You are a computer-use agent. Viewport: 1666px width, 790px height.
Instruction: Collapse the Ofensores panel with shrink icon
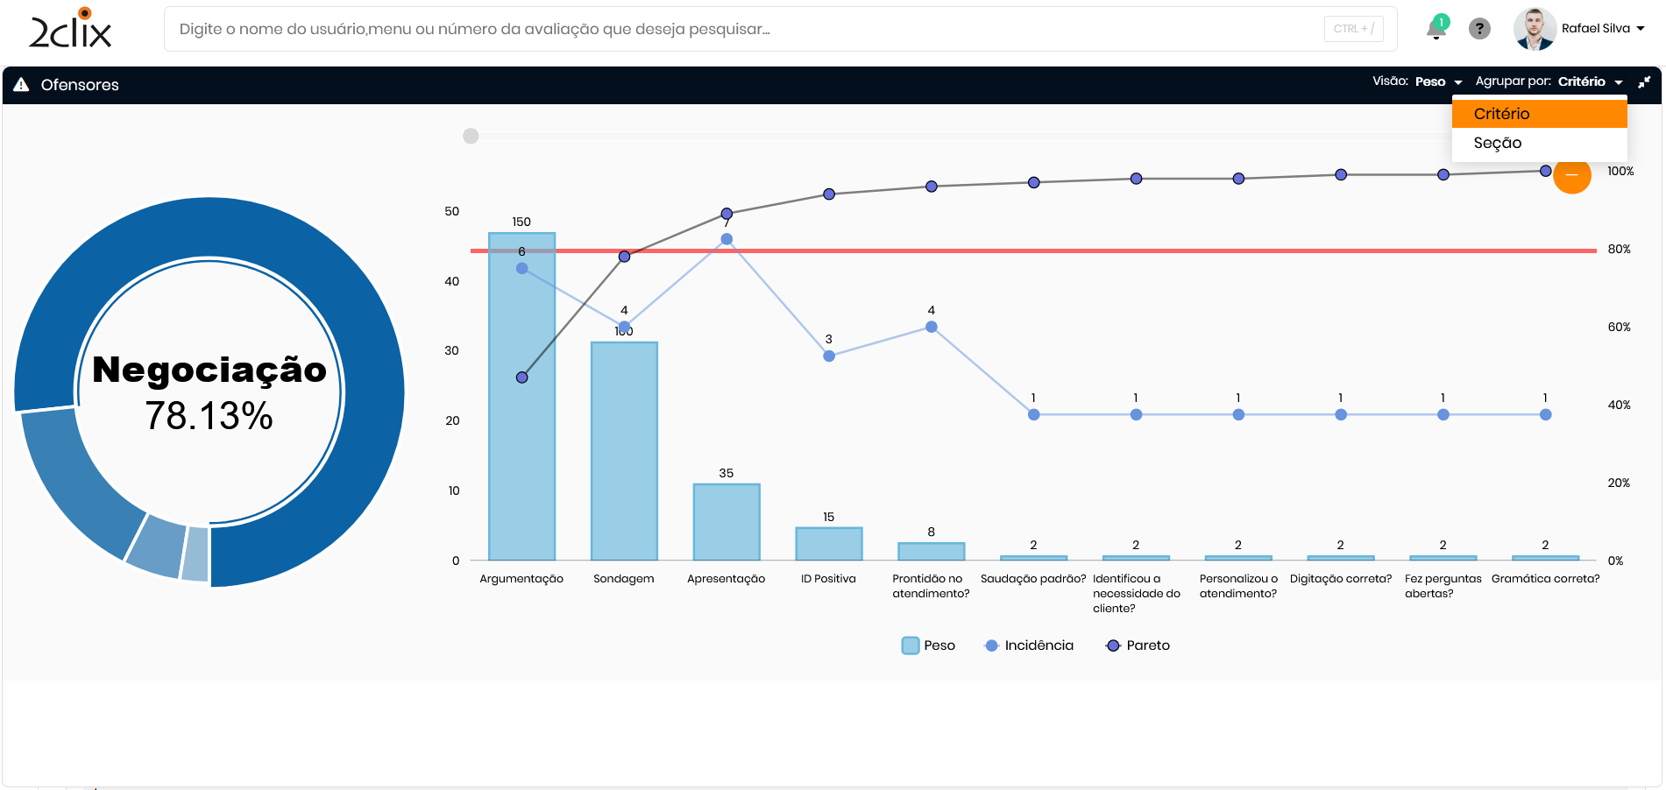click(x=1644, y=82)
